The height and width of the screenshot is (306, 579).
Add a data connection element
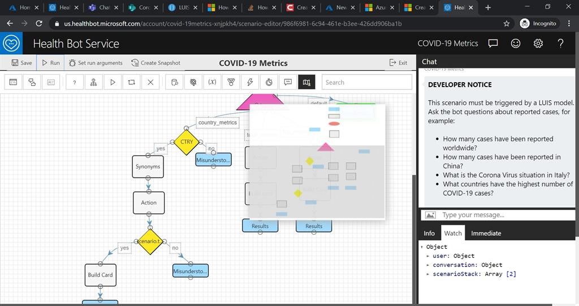(x=175, y=82)
